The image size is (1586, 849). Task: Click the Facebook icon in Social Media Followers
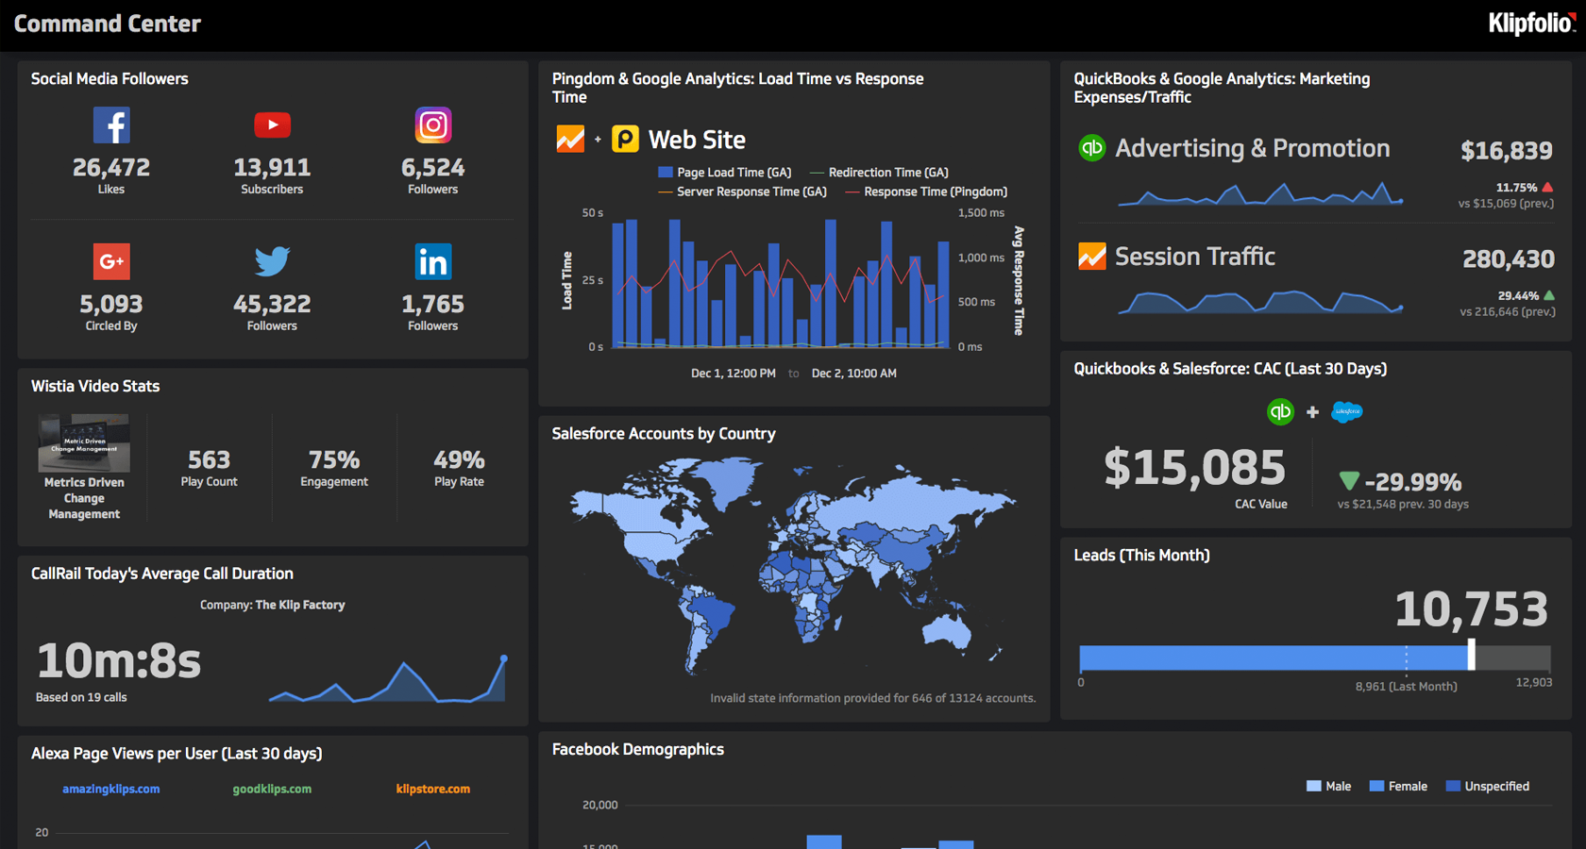(111, 125)
